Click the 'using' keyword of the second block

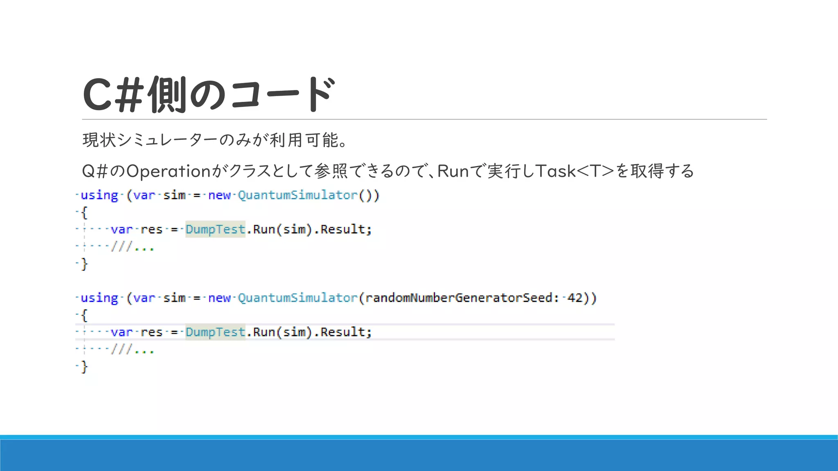tap(99, 298)
